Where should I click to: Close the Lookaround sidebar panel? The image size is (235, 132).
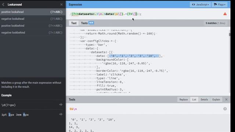(x=61, y=4)
